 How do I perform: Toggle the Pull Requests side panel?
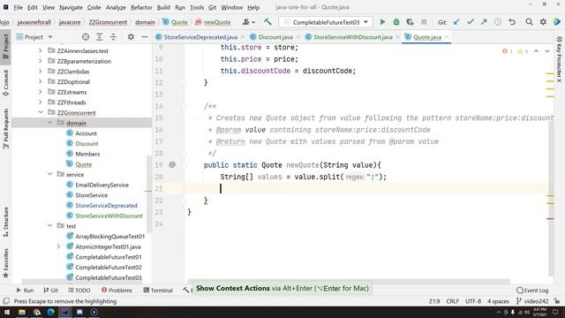tap(5, 129)
